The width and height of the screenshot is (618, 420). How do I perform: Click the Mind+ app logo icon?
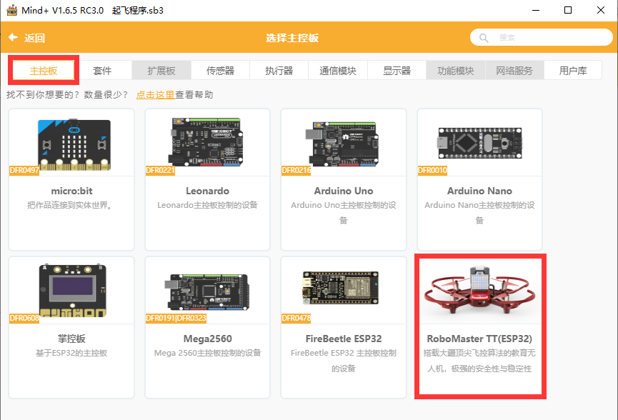pos(12,10)
